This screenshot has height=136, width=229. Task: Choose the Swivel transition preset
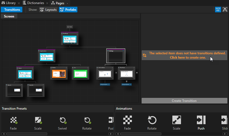pos(63,120)
